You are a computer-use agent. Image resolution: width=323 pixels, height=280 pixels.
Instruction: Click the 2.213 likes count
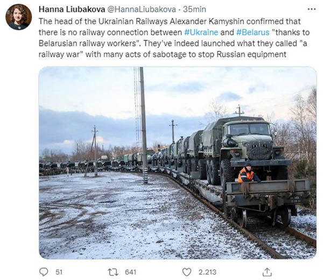tap(207, 272)
